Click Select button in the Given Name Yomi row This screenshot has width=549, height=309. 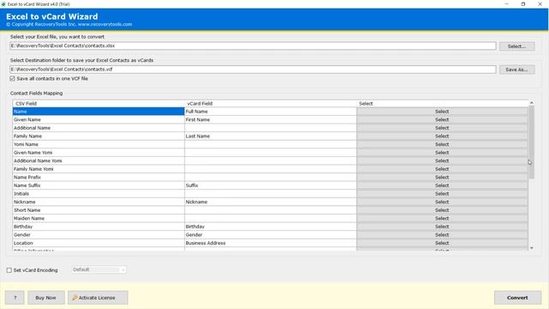[x=443, y=153]
